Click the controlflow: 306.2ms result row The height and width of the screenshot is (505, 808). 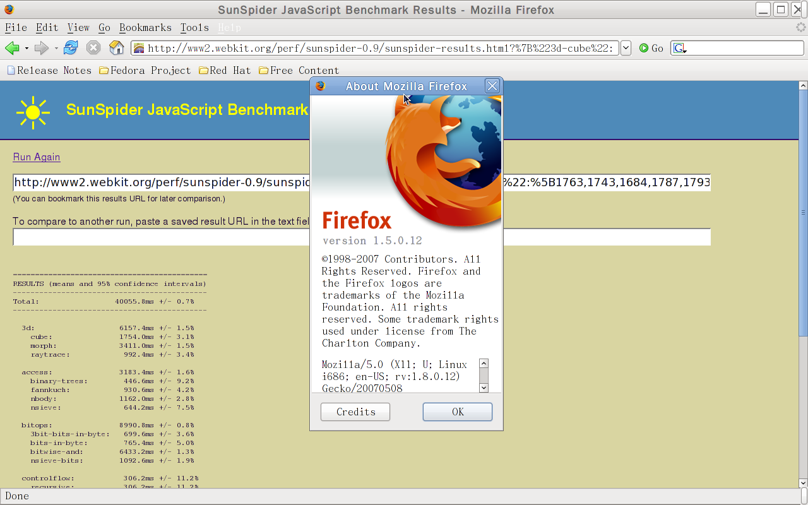[x=110, y=478]
